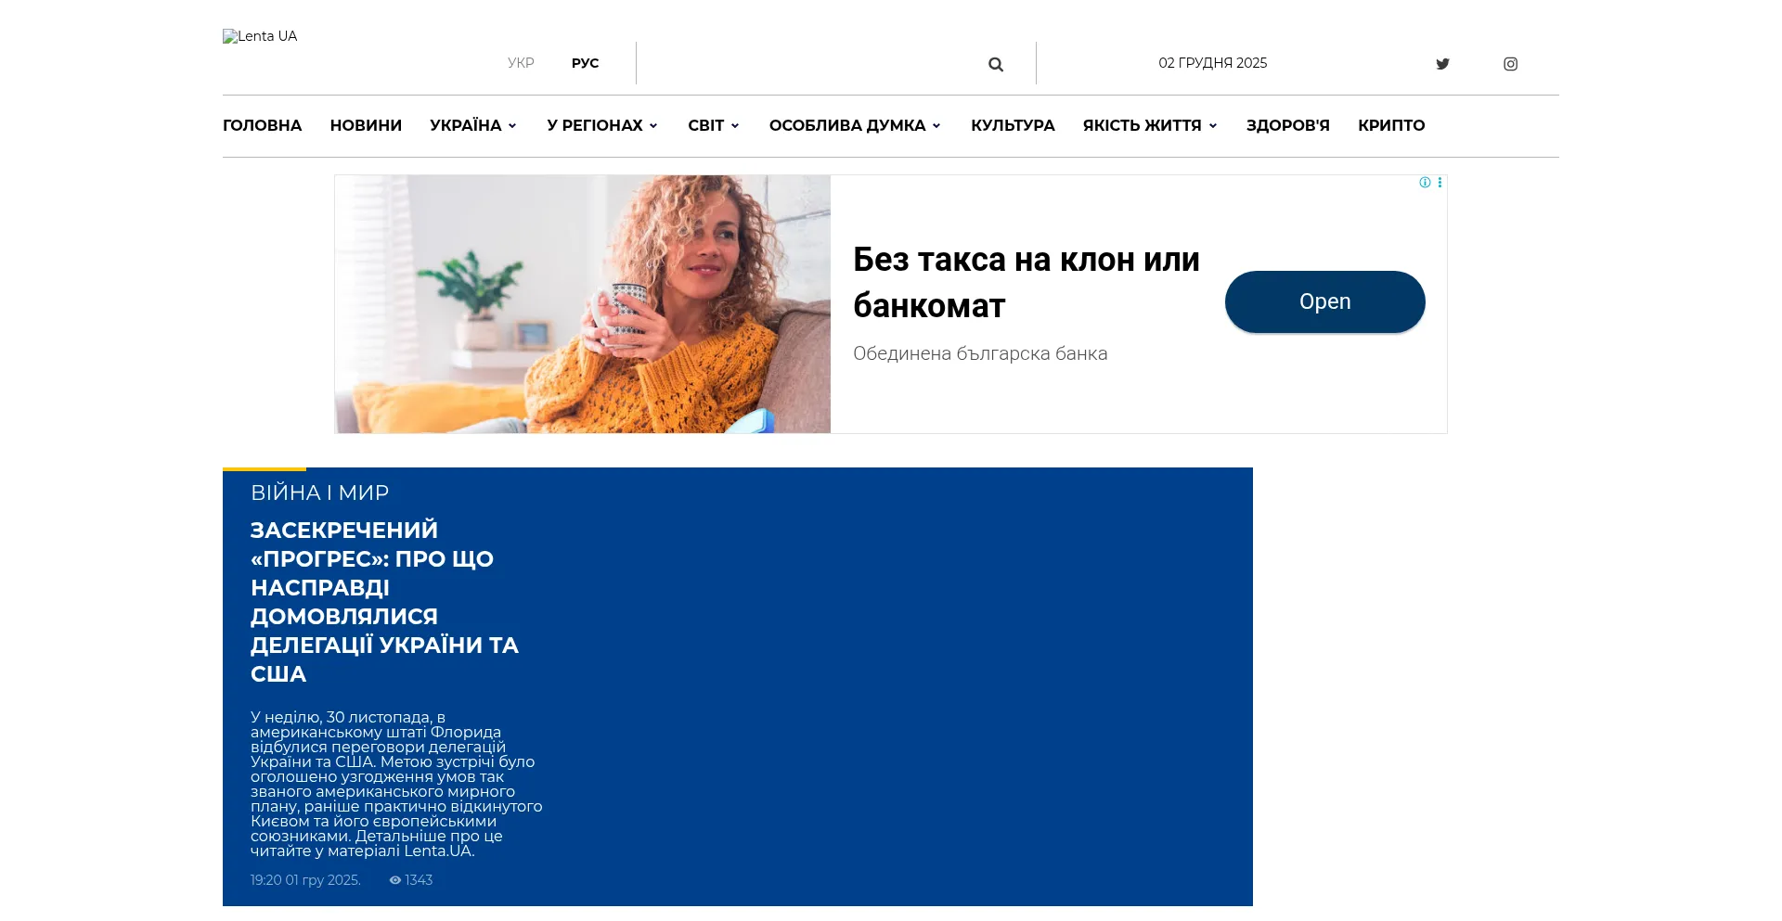Viewport: 1782px width, 921px height.
Task: Switch language to РУС
Action: tap(585, 63)
